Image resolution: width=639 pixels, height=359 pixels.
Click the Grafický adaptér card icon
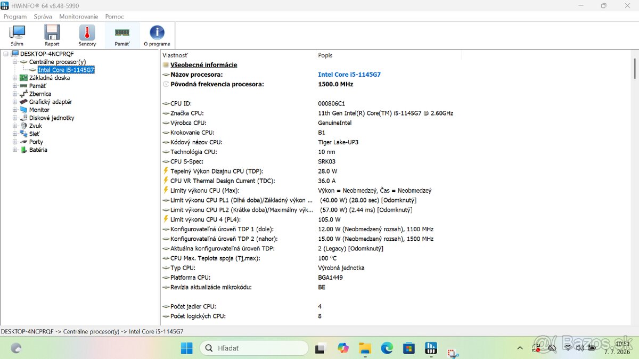tap(24, 102)
